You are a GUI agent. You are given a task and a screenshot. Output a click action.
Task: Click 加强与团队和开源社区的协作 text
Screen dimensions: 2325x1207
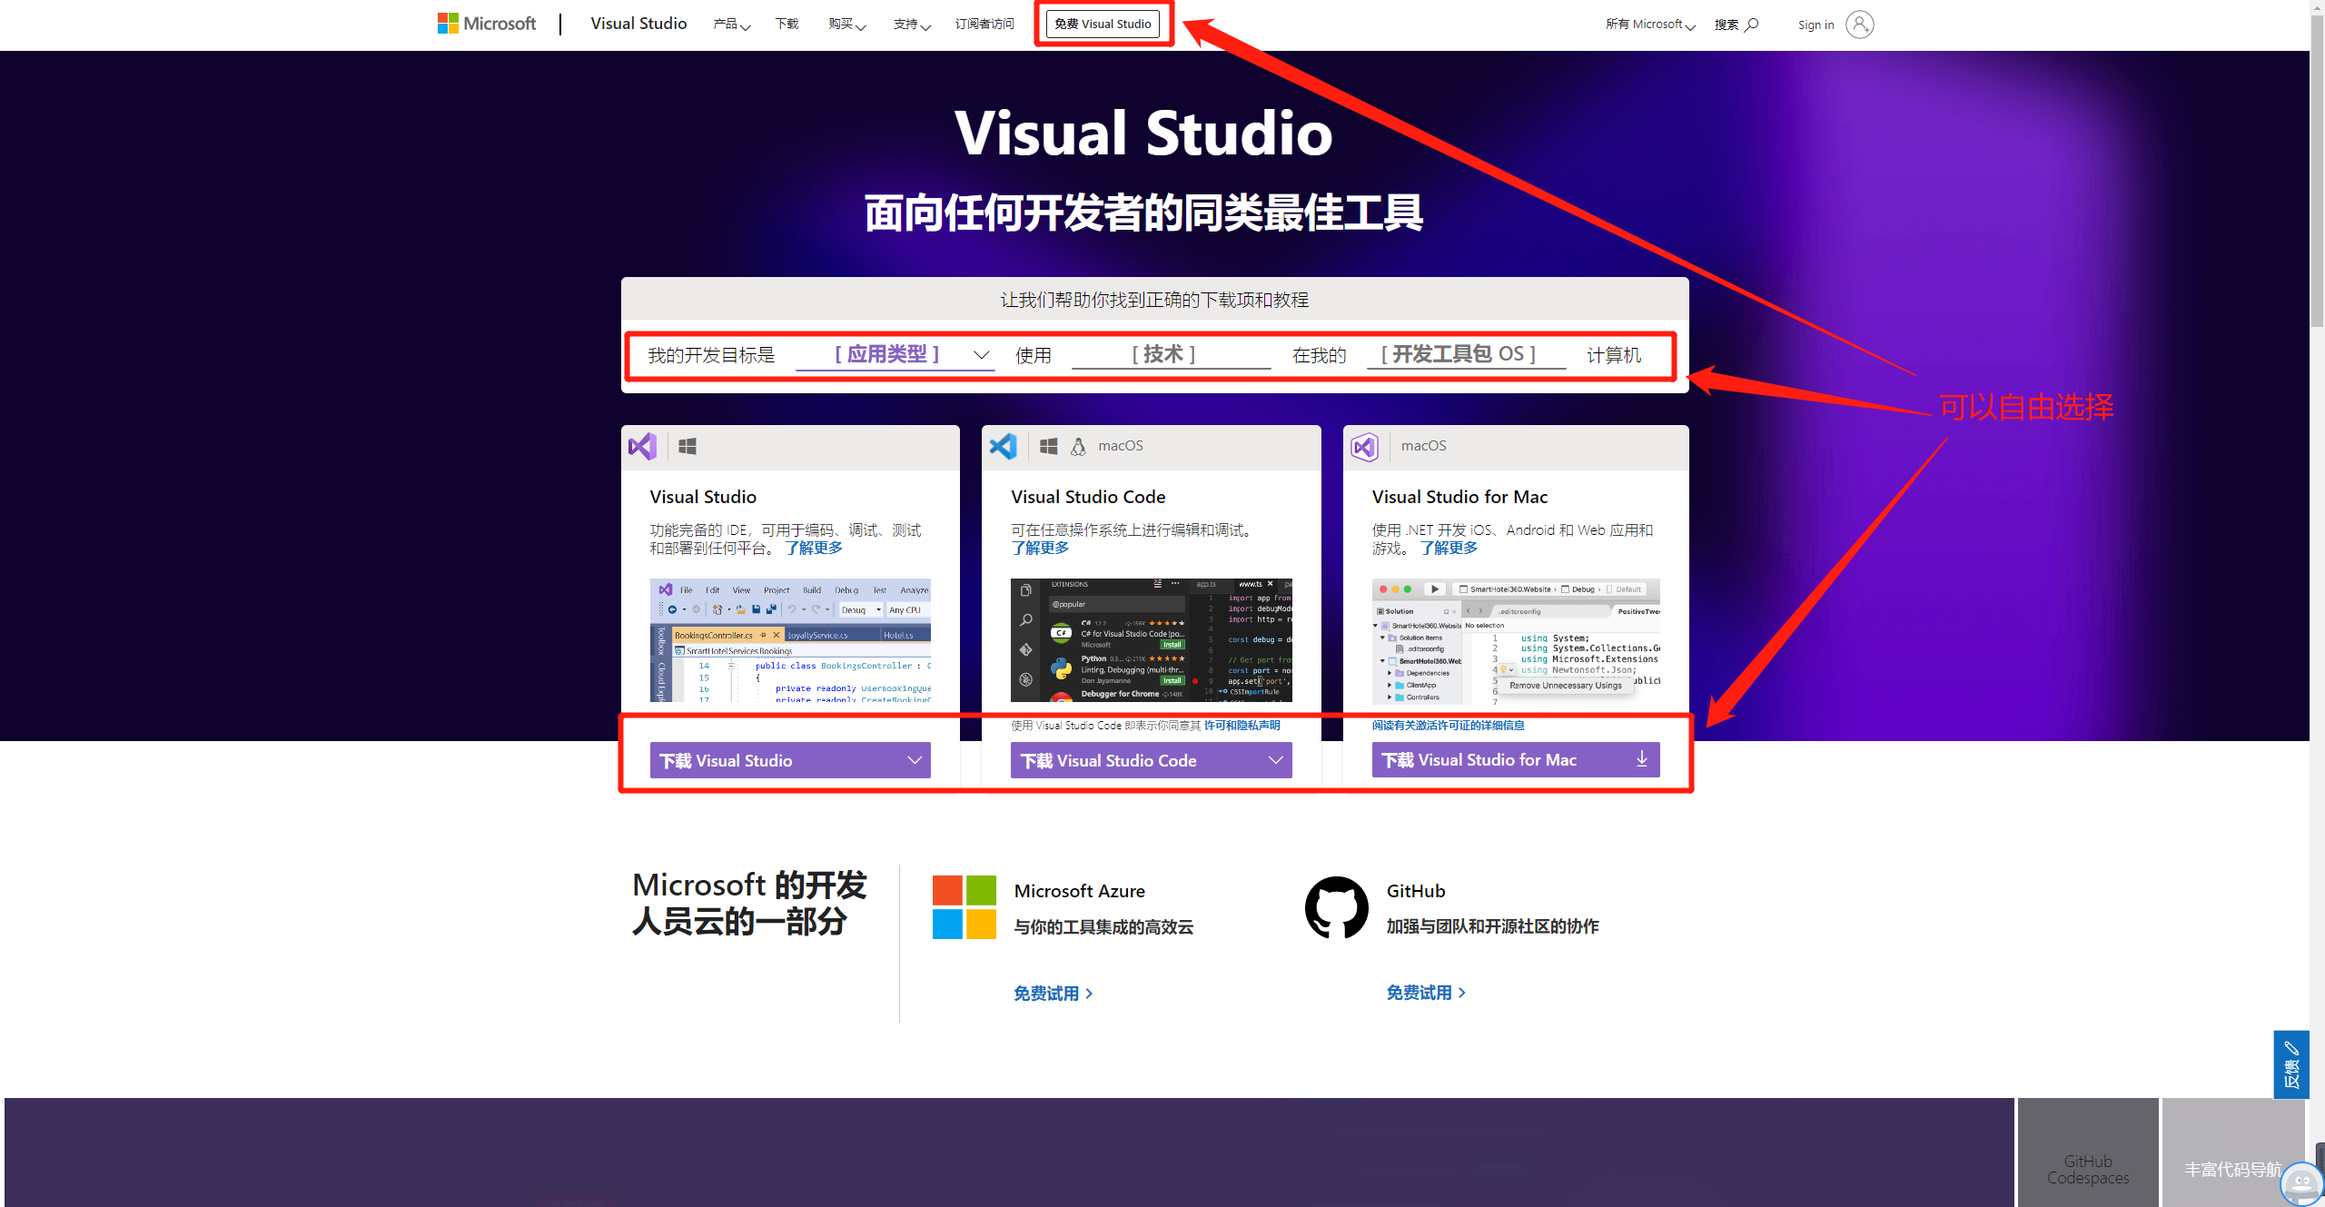coord(1492,926)
